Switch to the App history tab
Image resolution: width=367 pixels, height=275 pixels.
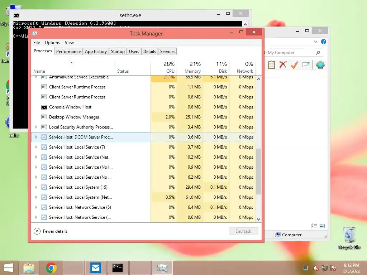96,52
